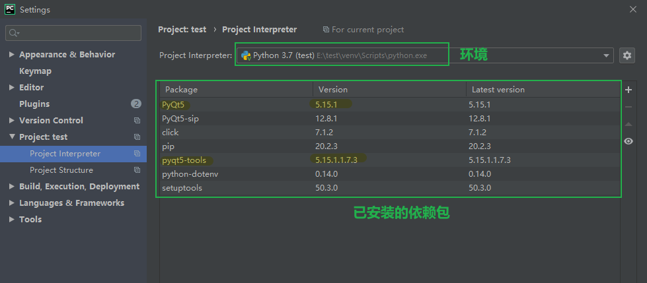
Task: Open the Keymap settings page
Action: 36,71
